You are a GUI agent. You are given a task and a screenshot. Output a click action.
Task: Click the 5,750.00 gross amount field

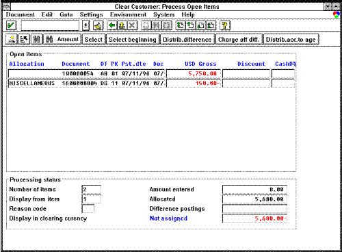tap(194, 74)
